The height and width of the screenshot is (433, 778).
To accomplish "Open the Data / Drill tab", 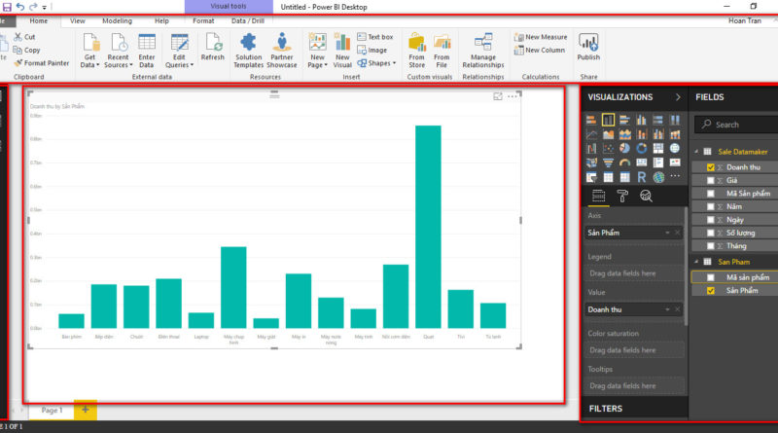I will click(247, 20).
